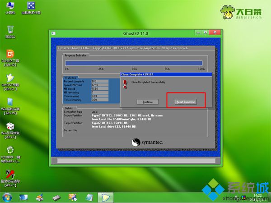Click the 'from Local drive [1]' line

[113, 126]
